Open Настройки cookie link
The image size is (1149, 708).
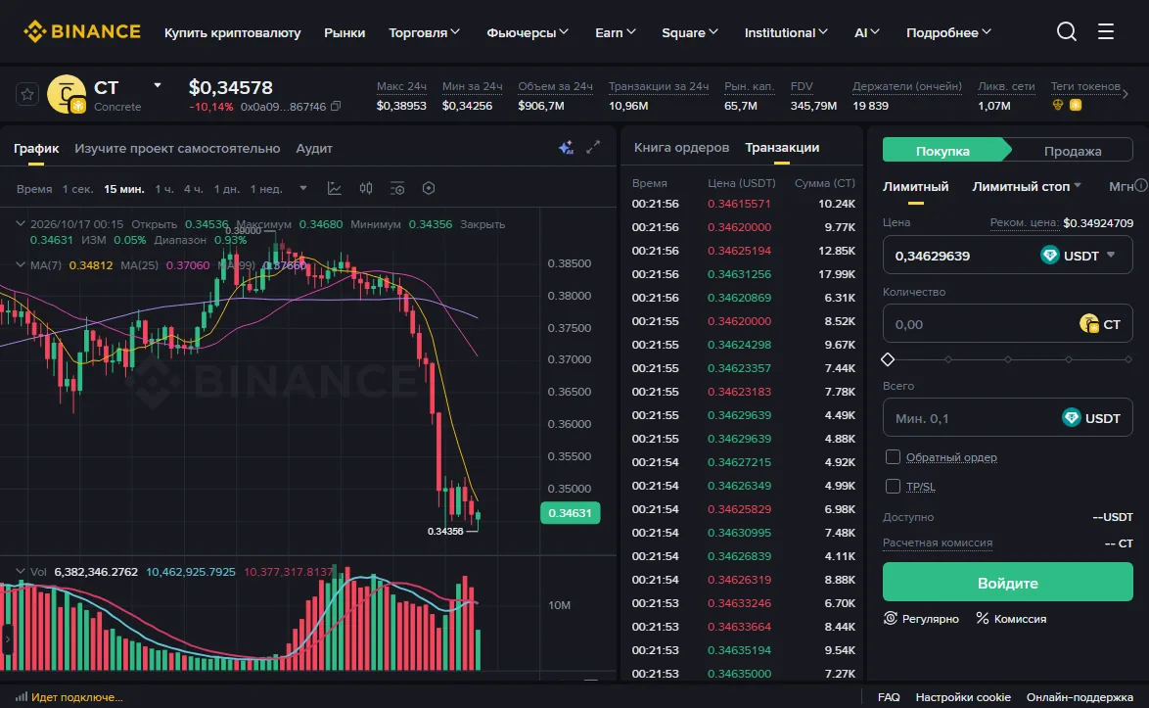point(963,697)
